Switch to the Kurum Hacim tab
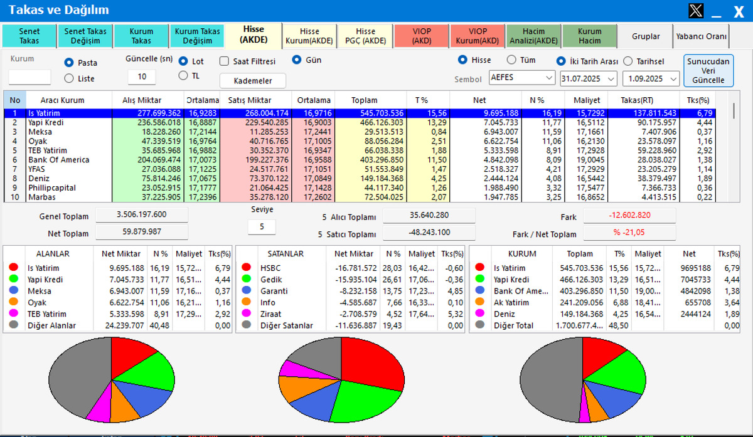753x437 pixels. coord(590,36)
